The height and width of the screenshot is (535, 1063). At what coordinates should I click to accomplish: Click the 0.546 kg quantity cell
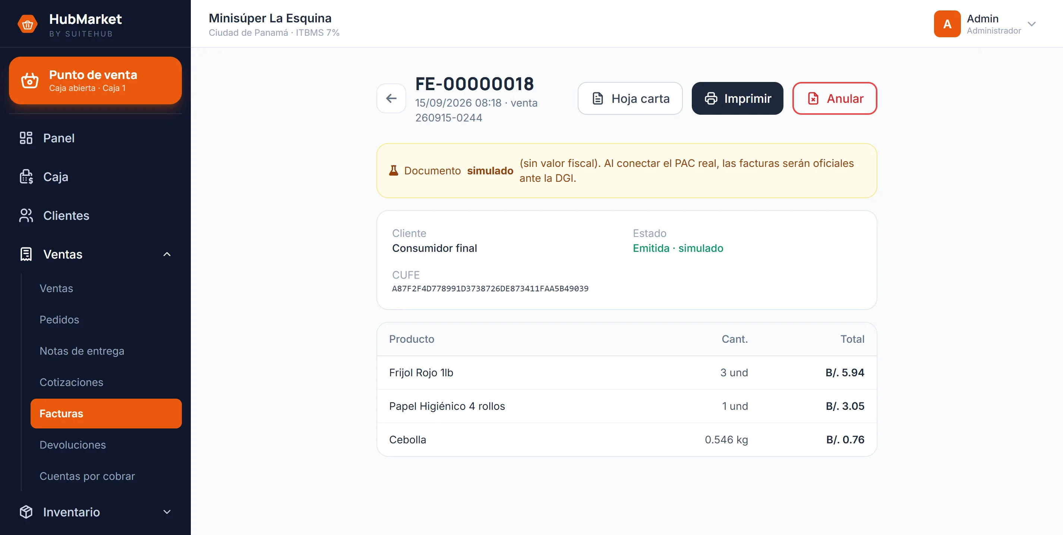(x=726, y=440)
